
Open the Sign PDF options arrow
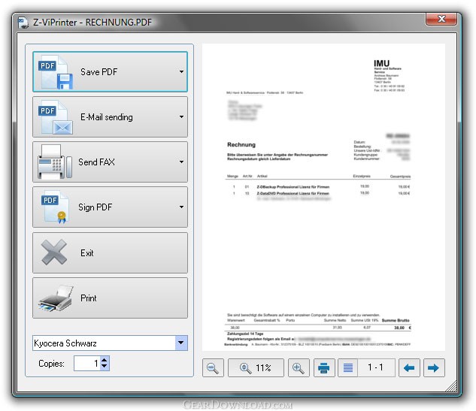[x=181, y=207]
